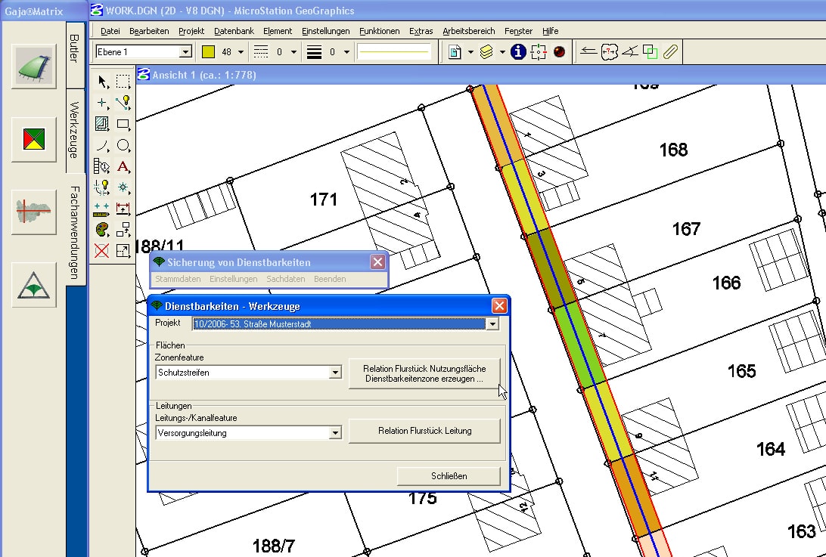826x557 pixels.
Task: Switch to the Werkzeuge side tab
Action: tap(75, 129)
